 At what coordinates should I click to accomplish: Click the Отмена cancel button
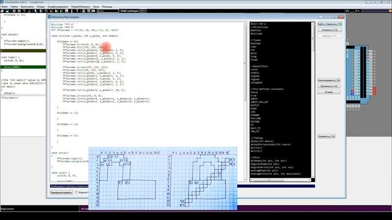329,92
